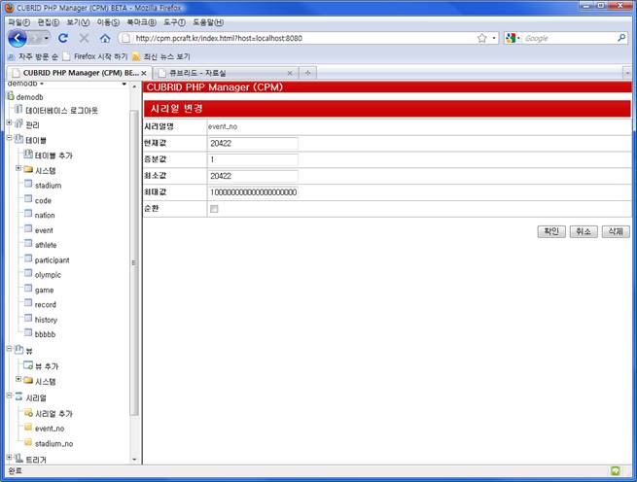Collapse the tables tree node
637x482 pixels.
point(10,138)
